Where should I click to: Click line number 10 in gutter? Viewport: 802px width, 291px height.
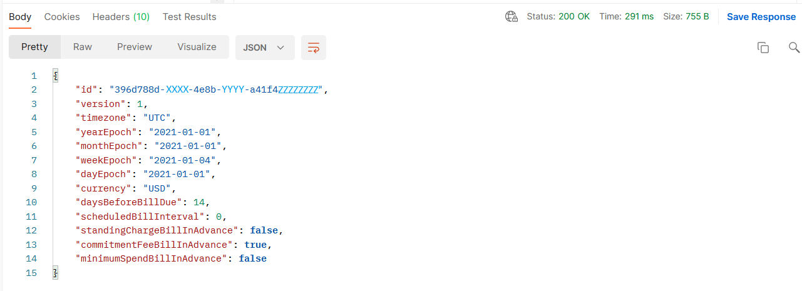click(x=32, y=202)
